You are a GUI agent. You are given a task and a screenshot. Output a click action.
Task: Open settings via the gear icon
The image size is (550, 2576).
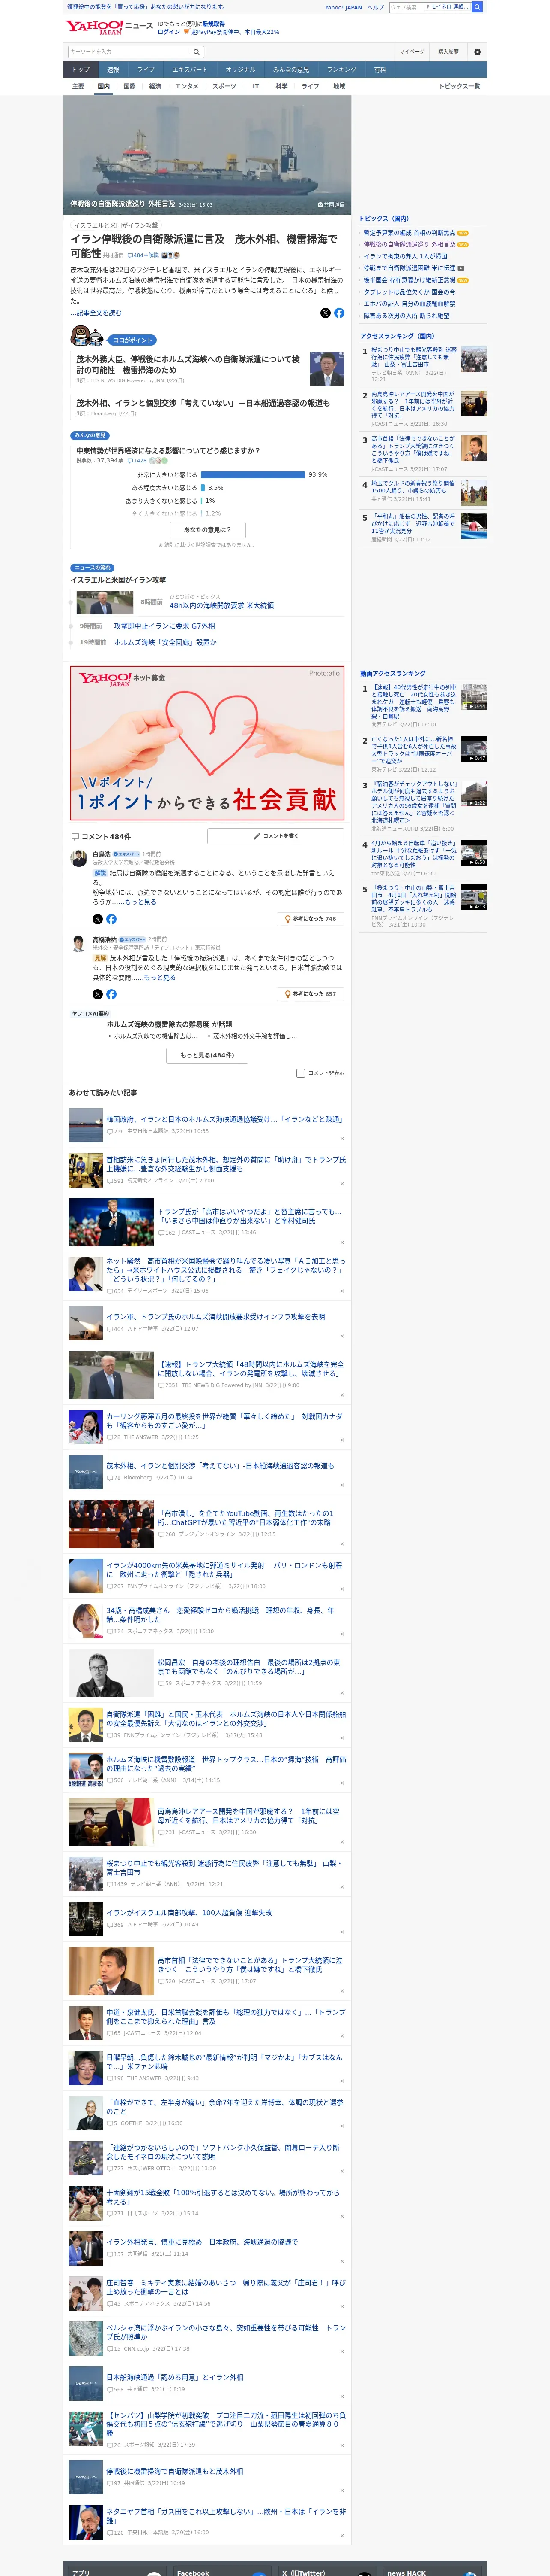(x=477, y=52)
